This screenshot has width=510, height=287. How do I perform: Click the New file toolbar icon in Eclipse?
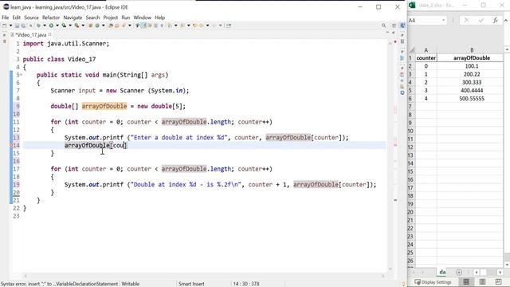point(4,26)
